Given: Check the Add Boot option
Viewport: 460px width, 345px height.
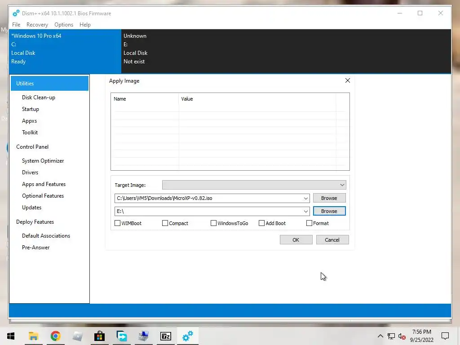Looking at the screenshot, I should pyautogui.click(x=261, y=223).
